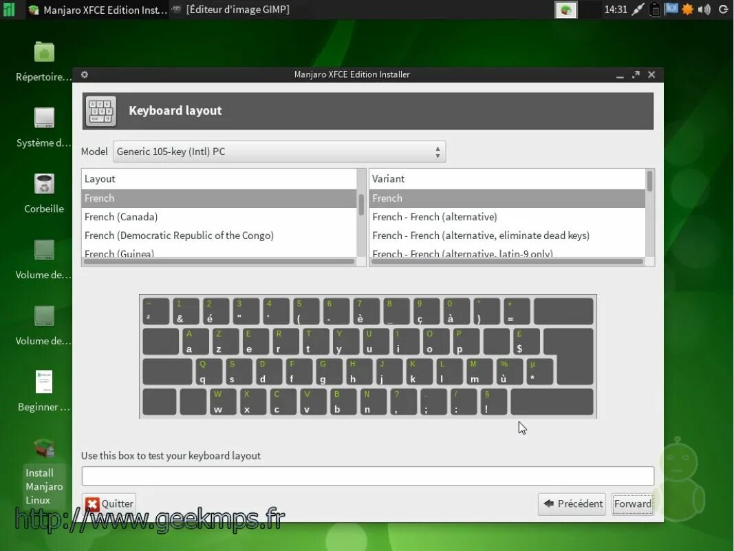This screenshot has height=551, width=734.
Task: Select French layout in Layout list
Action: click(x=219, y=198)
